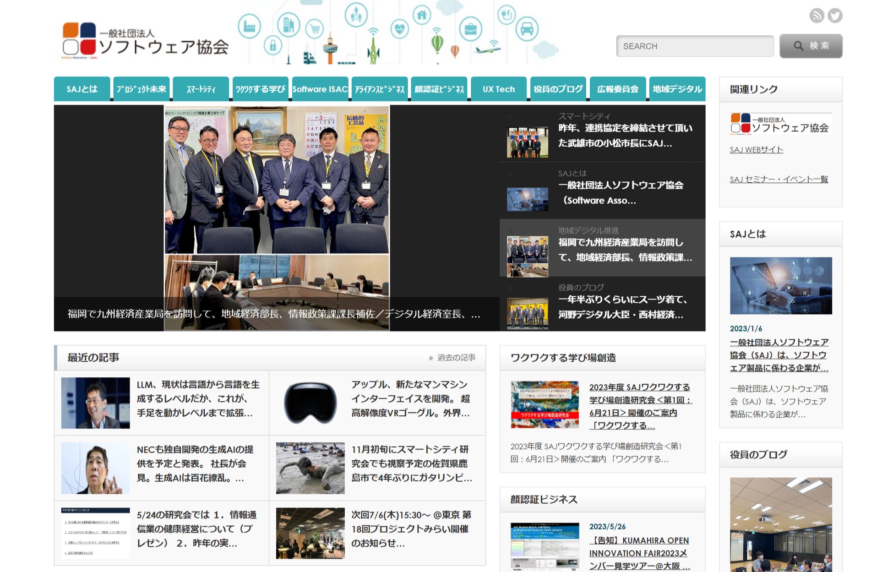Click the SEARCH input field
The height and width of the screenshot is (572, 893).
(694, 46)
